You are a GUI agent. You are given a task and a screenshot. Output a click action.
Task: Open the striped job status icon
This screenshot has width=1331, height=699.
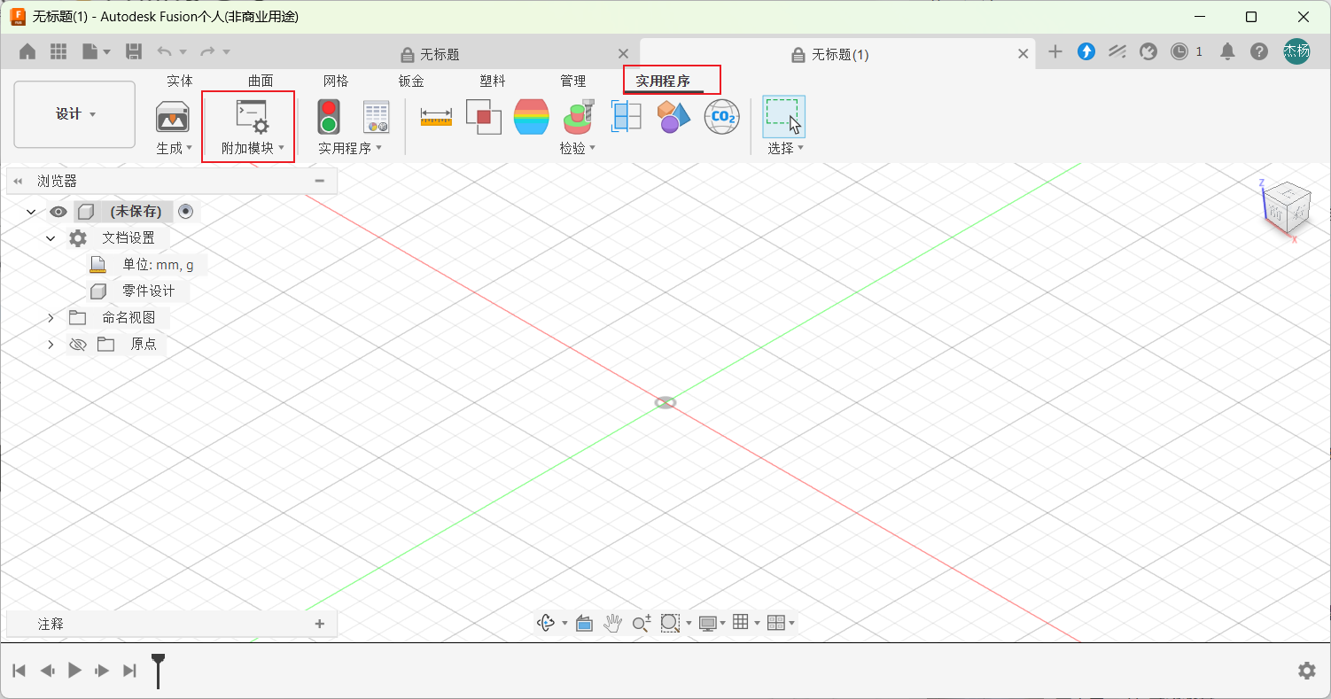coord(1117,52)
